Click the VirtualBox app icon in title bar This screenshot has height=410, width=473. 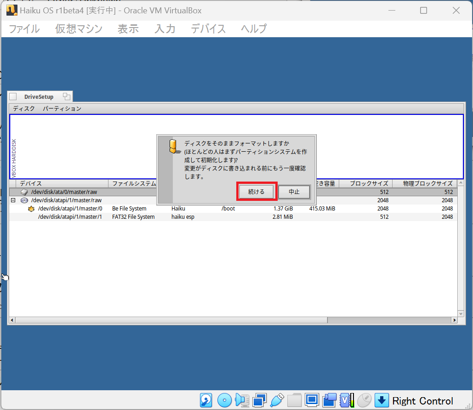point(12,10)
